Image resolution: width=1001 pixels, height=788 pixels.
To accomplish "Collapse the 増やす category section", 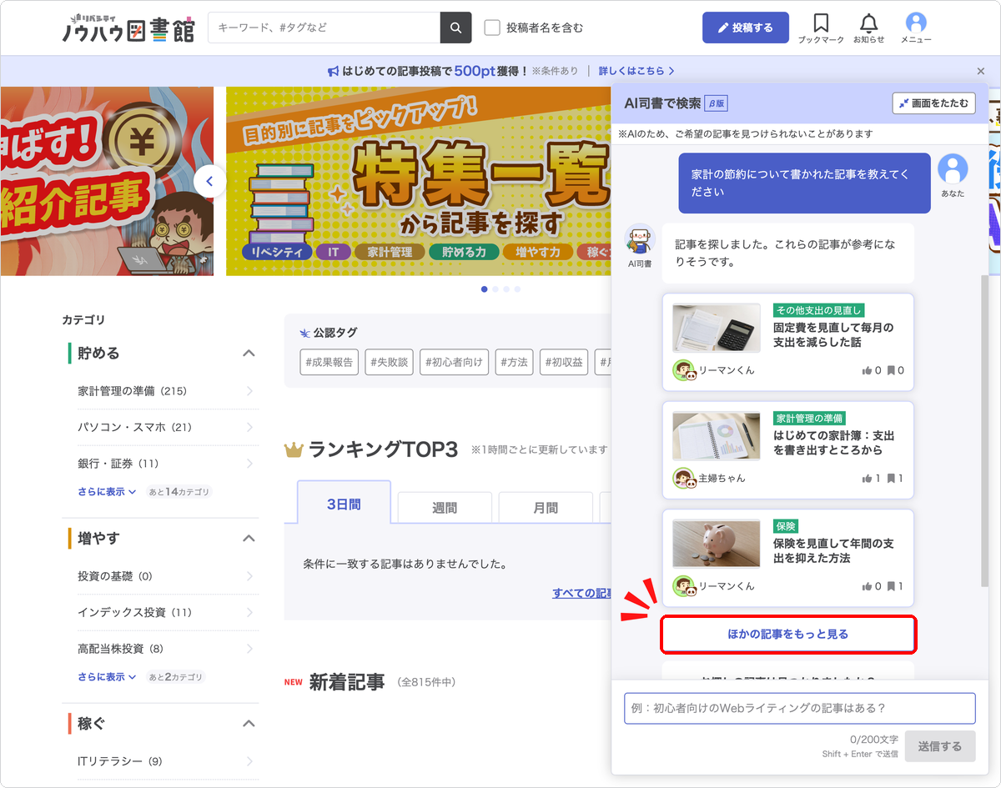I will coord(249,539).
